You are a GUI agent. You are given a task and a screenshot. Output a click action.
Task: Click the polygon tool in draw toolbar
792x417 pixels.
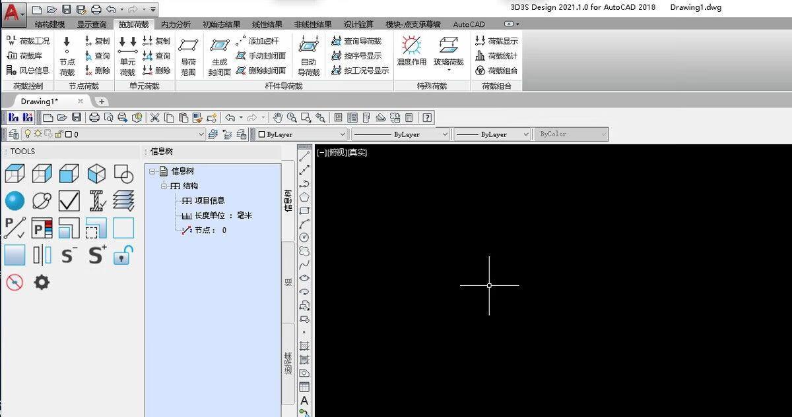click(x=304, y=197)
